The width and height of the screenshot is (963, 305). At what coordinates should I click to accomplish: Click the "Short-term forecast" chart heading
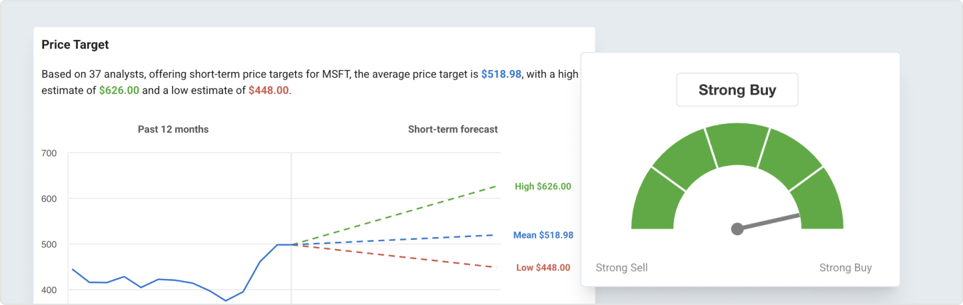453,129
